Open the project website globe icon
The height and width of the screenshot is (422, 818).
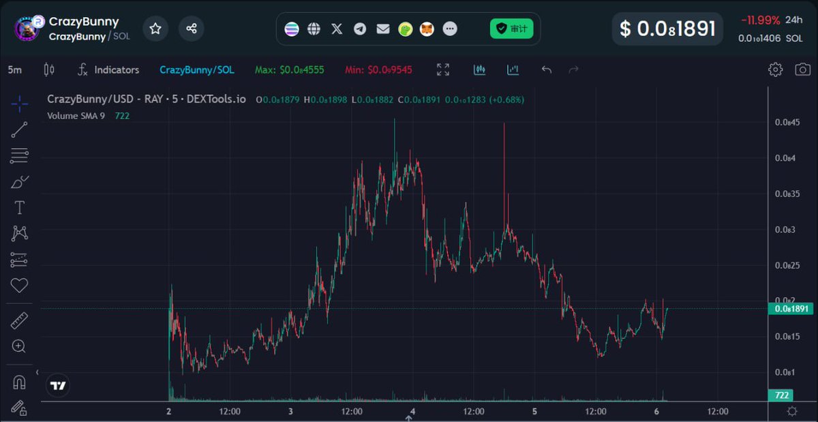[314, 29]
